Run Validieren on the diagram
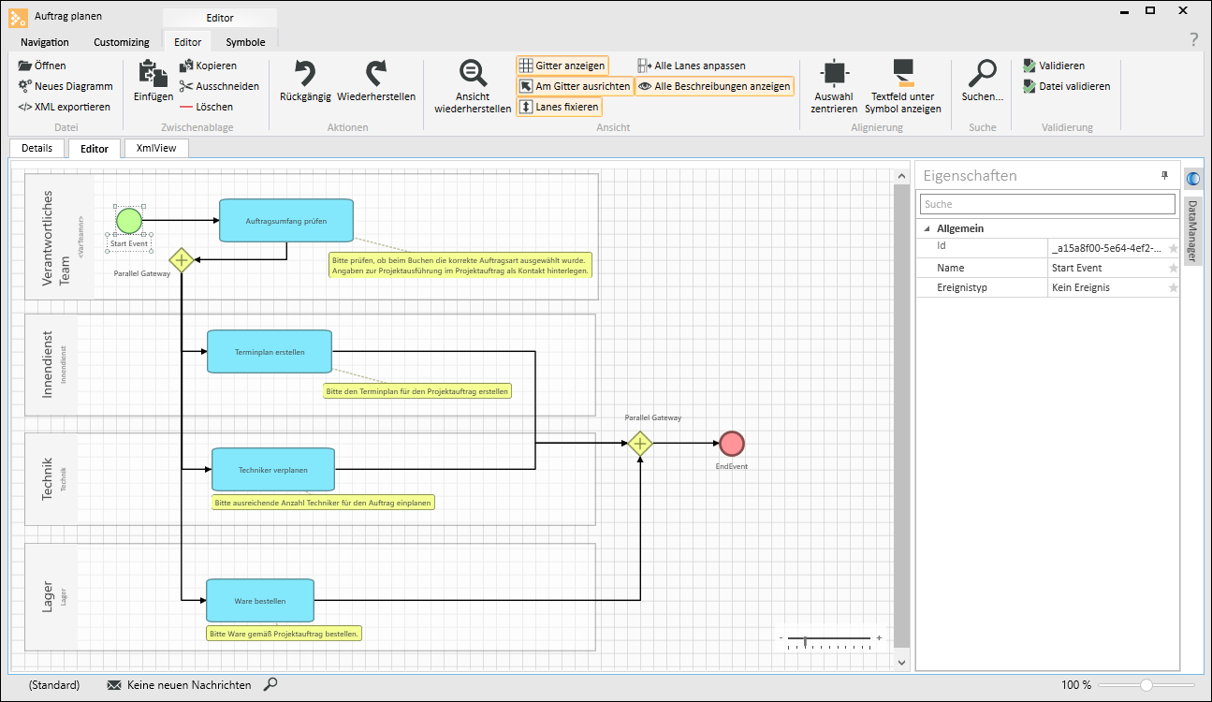The image size is (1212, 702). (1054, 66)
